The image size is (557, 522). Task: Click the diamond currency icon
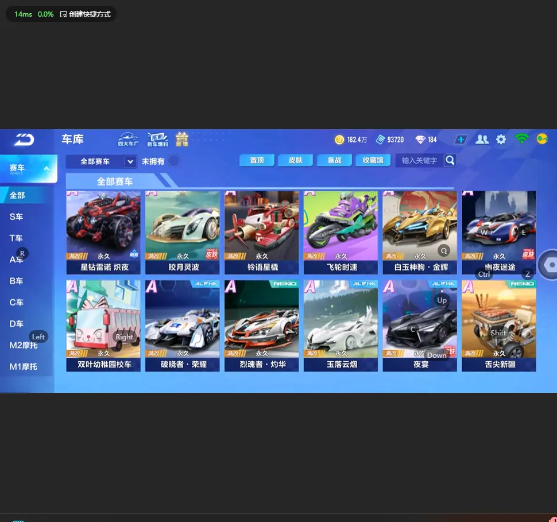420,140
